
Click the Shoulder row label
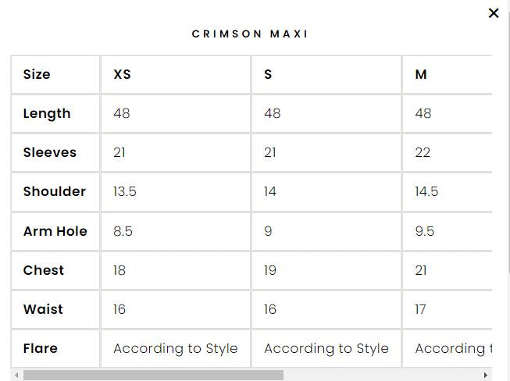pos(55,192)
